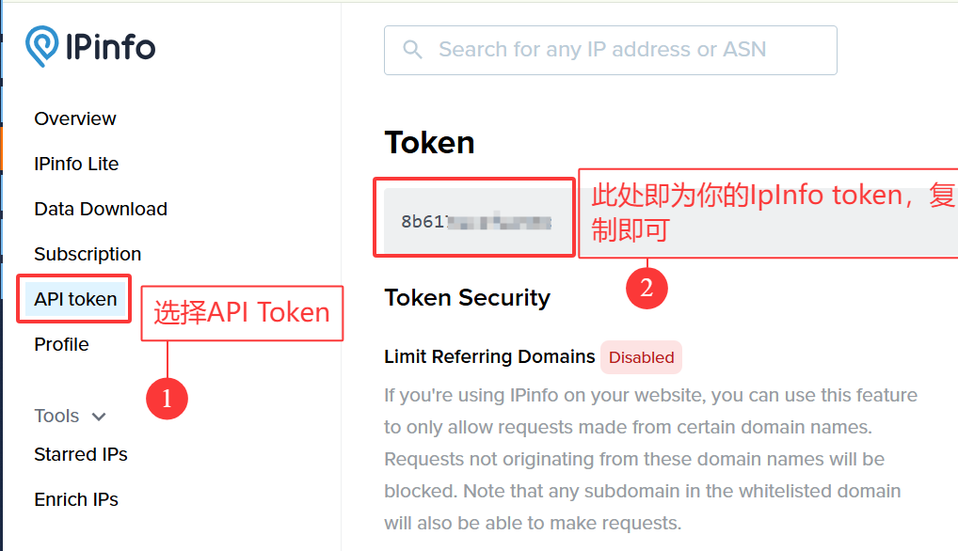
Task: Open the Profile page
Action: [61, 344]
